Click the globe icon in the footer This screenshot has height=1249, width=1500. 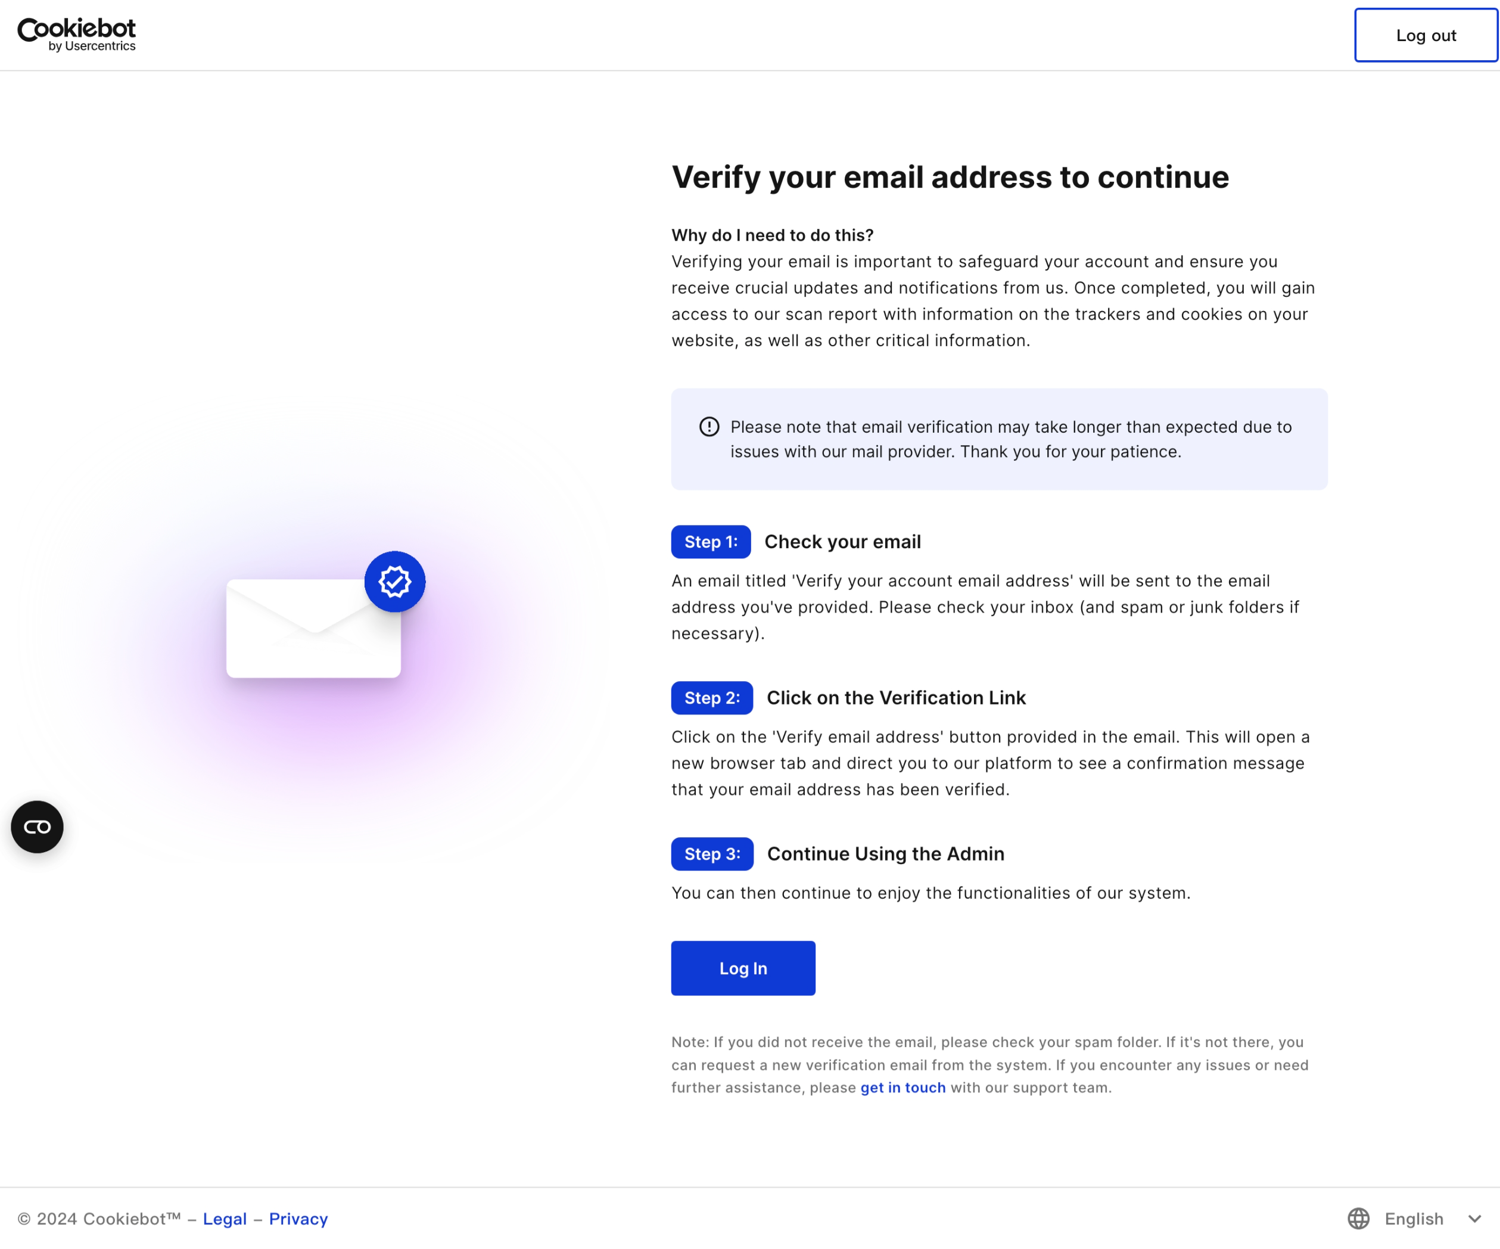[x=1359, y=1218]
